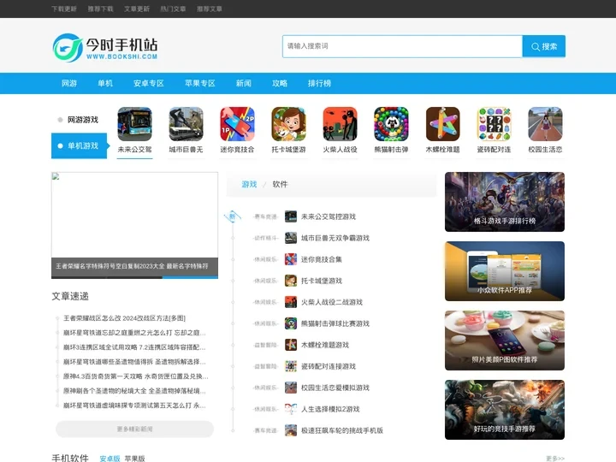This screenshot has height=462, width=616.
Task: Click 文章更新 in the top bar
Action: coord(137,9)
